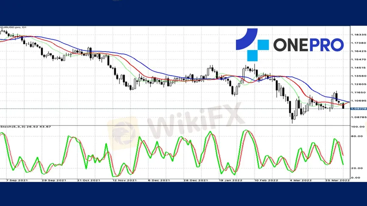Click the 1.18335 price axis label
The height and width of the screenshot is (206, 367).
[359, 35]
